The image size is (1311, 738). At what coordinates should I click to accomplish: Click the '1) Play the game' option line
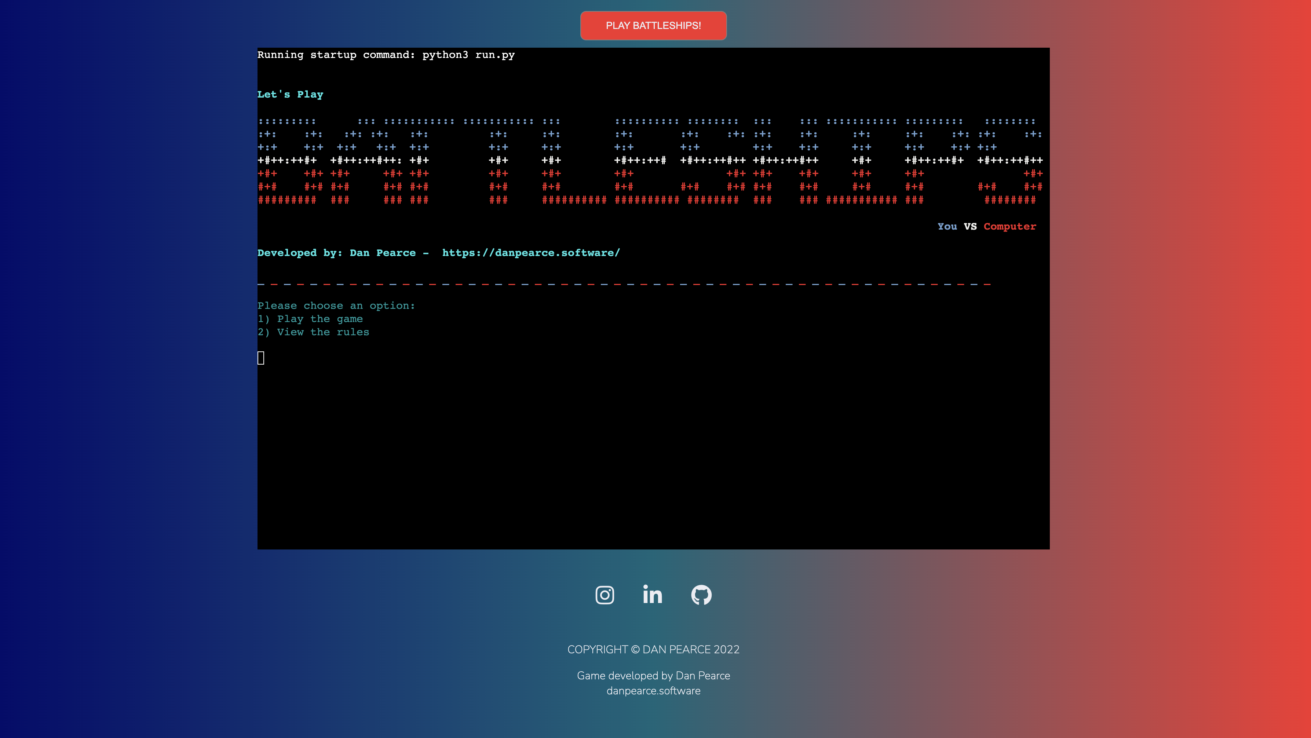click(x=310, y=319)
